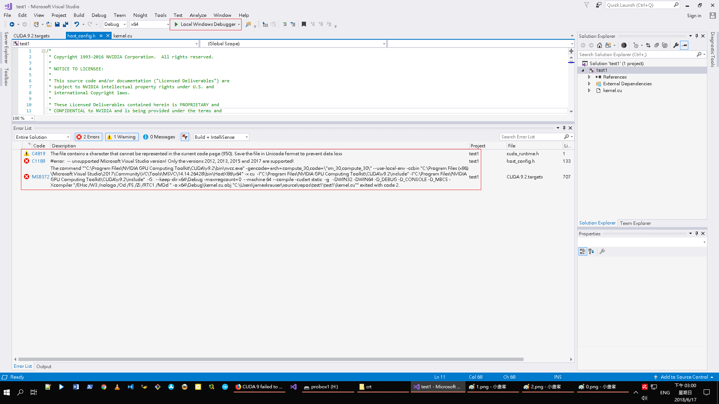Open the Entire Solution scope dropdown
Screen dimensions: 719x404
tap(42, 137)
